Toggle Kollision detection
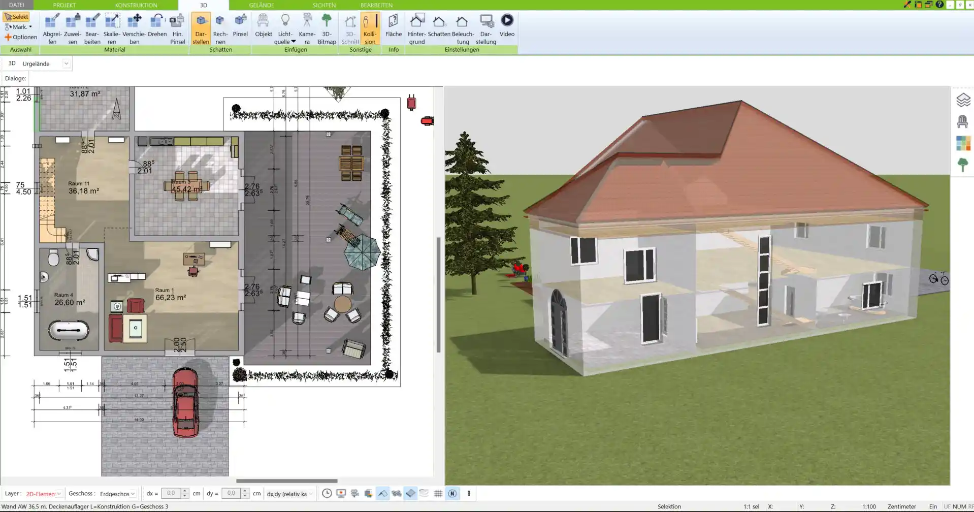 [370, 29]
